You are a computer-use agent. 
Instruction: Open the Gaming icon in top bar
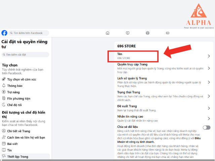click(x=168, y=33)
